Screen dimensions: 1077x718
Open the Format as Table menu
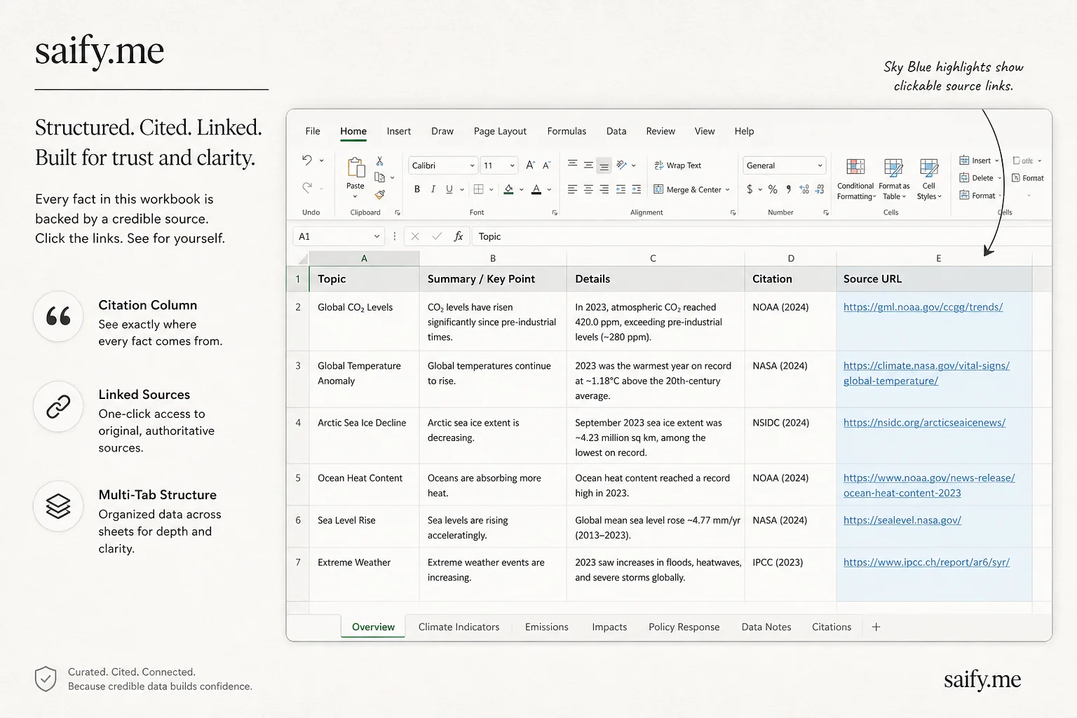coord(894,179)
